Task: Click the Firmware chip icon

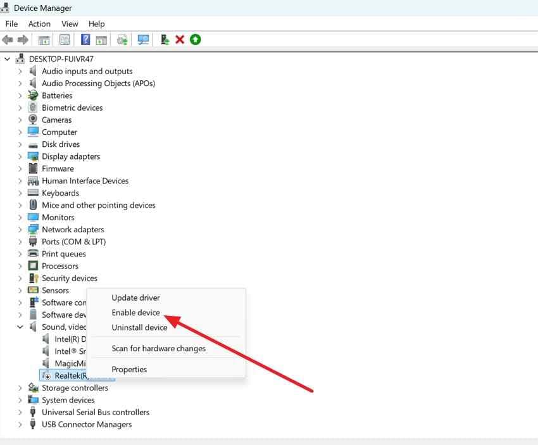Action: 33,168
